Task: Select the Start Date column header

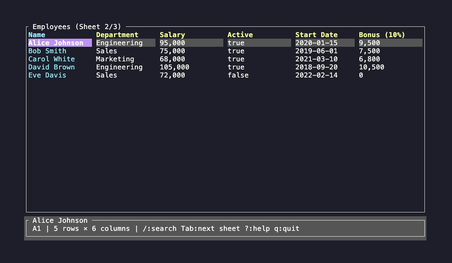Action: point(316,35)
